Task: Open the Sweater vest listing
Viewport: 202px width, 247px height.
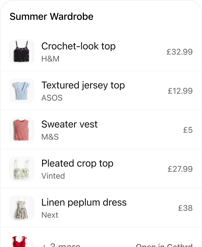Action: pyautogui.click(x=69, y=124)
